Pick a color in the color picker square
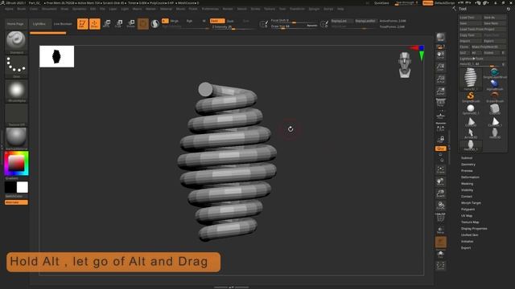 [16, 163]
